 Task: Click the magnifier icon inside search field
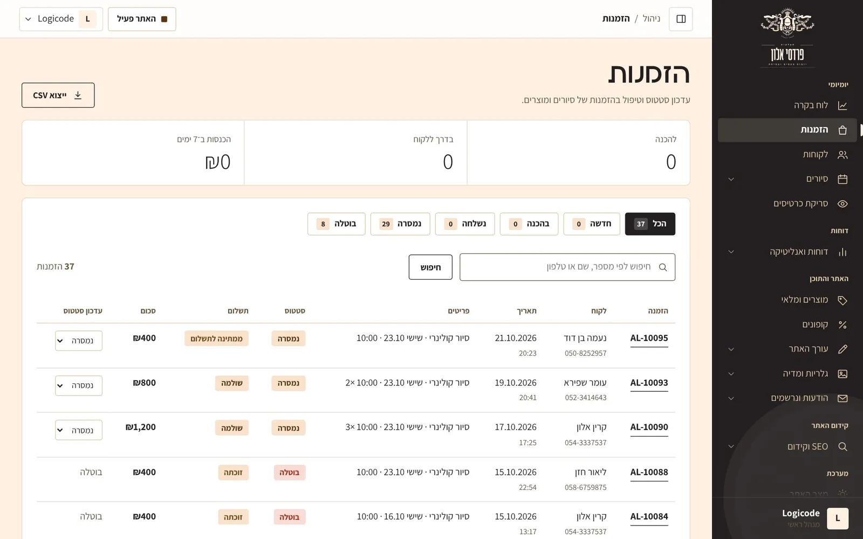click(663, 267)
